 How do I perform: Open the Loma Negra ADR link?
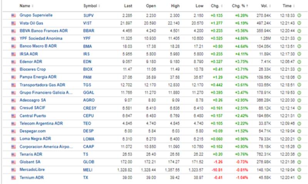35,139
